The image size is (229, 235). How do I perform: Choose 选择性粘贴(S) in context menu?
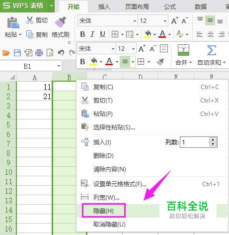152,127
